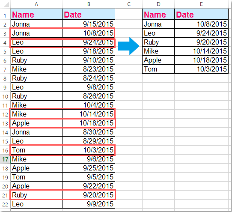Click cell A1 with pink Name heading
This screenshot has height=212, width=232.
click(x=36, y=14)
